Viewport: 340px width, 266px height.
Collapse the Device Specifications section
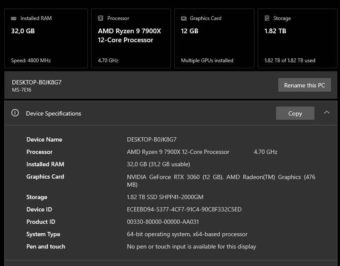click(326, 113)
